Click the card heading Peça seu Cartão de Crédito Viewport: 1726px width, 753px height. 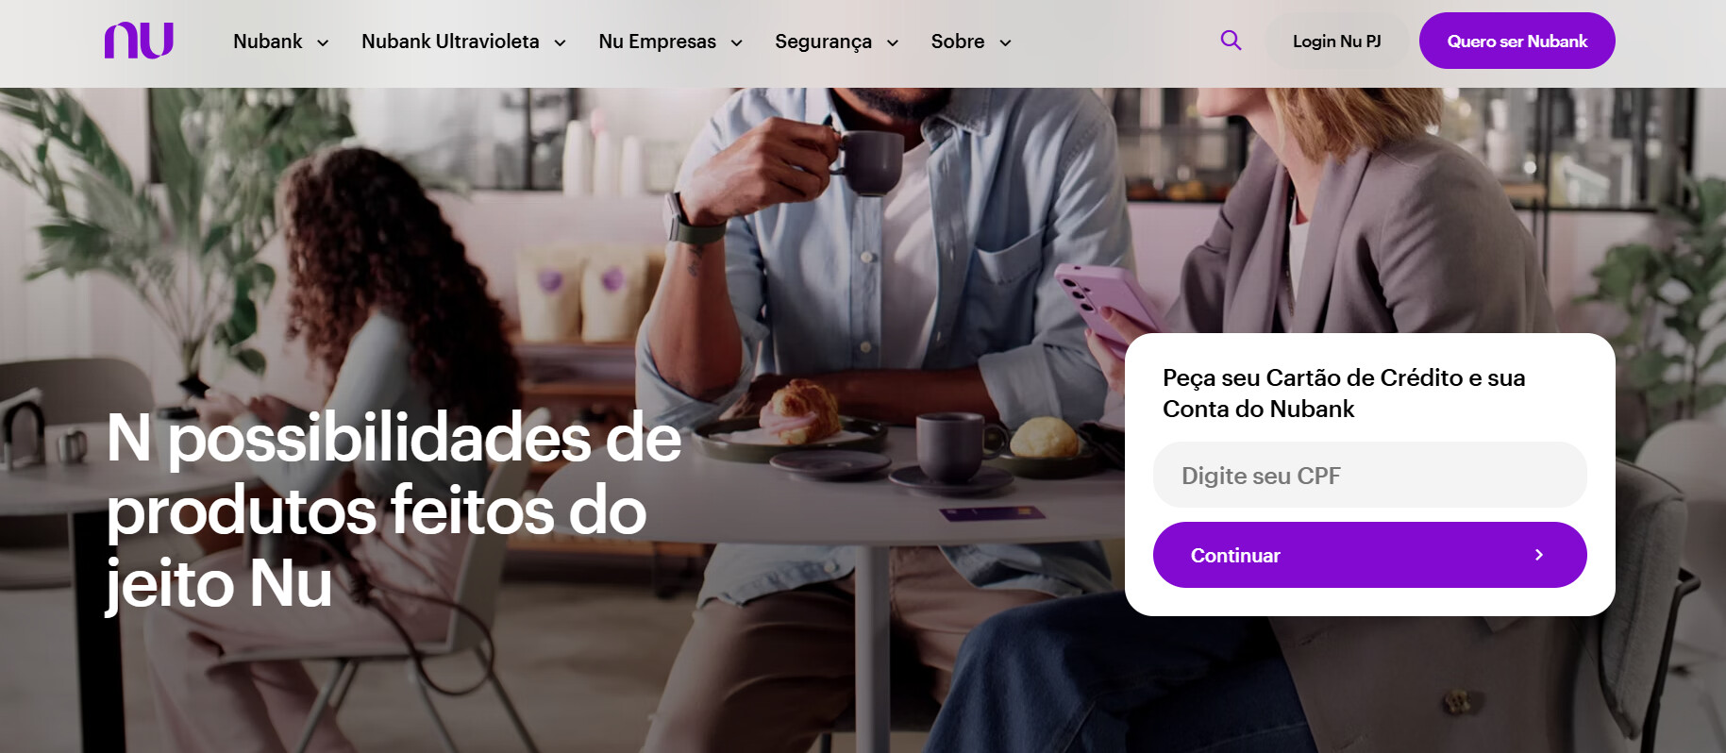tap(1344, 393)
